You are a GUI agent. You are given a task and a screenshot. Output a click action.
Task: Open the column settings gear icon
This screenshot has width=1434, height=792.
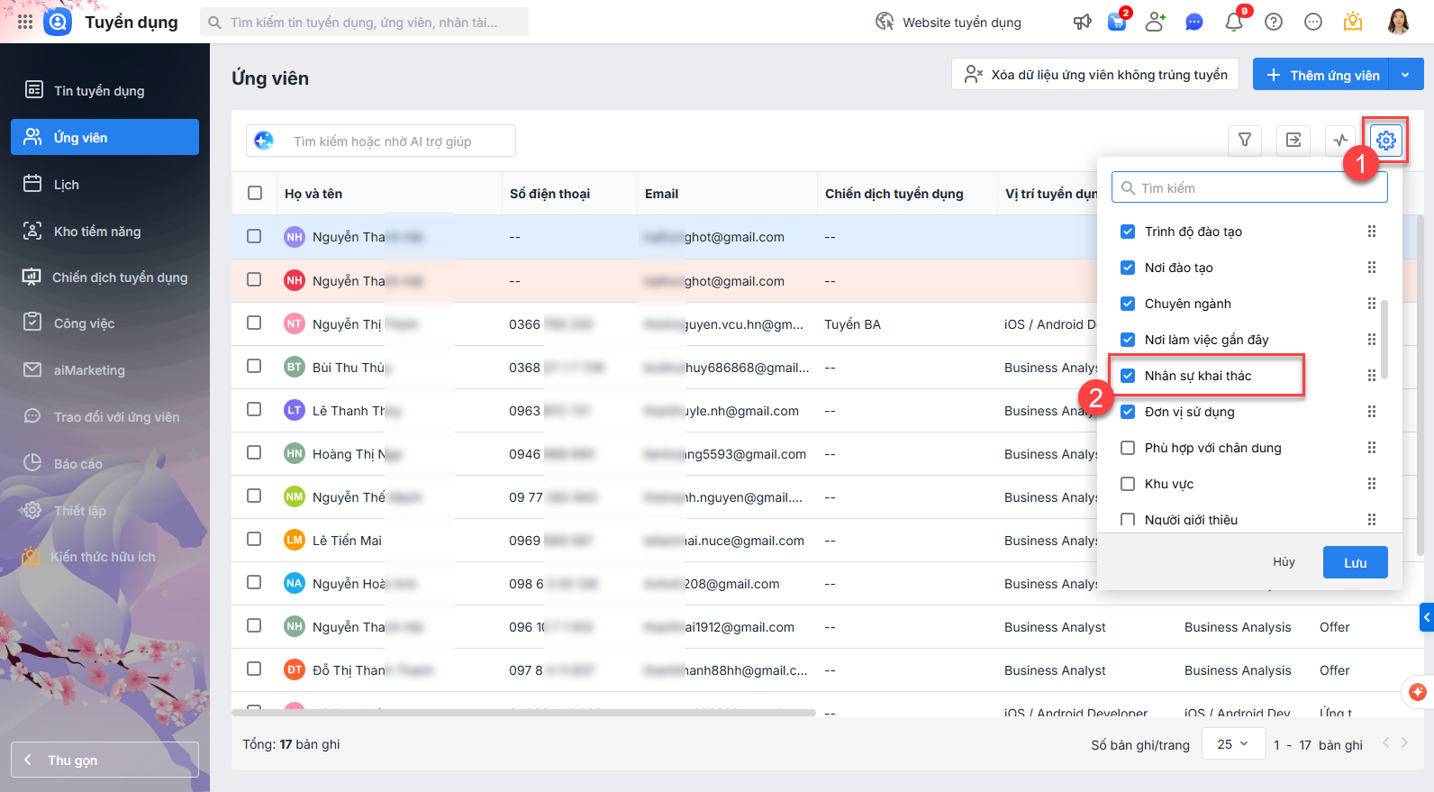1386,140
